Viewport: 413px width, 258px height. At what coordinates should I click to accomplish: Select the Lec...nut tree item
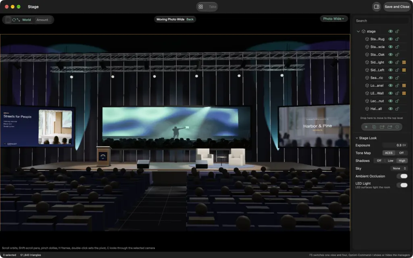[x=377, y=101]
